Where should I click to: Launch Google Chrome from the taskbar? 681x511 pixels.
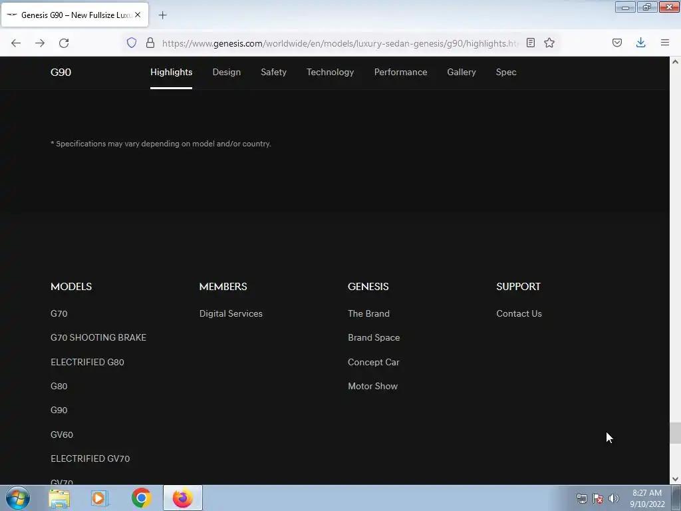[x=141, y=498]
